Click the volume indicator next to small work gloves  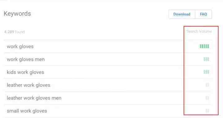tap(207, 111)
